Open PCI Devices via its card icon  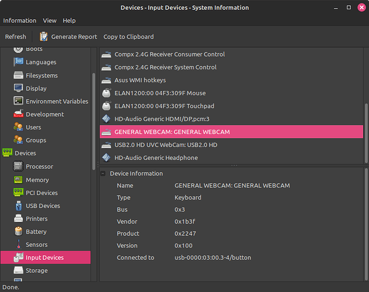pyautogui.click(x=18, y=193)
